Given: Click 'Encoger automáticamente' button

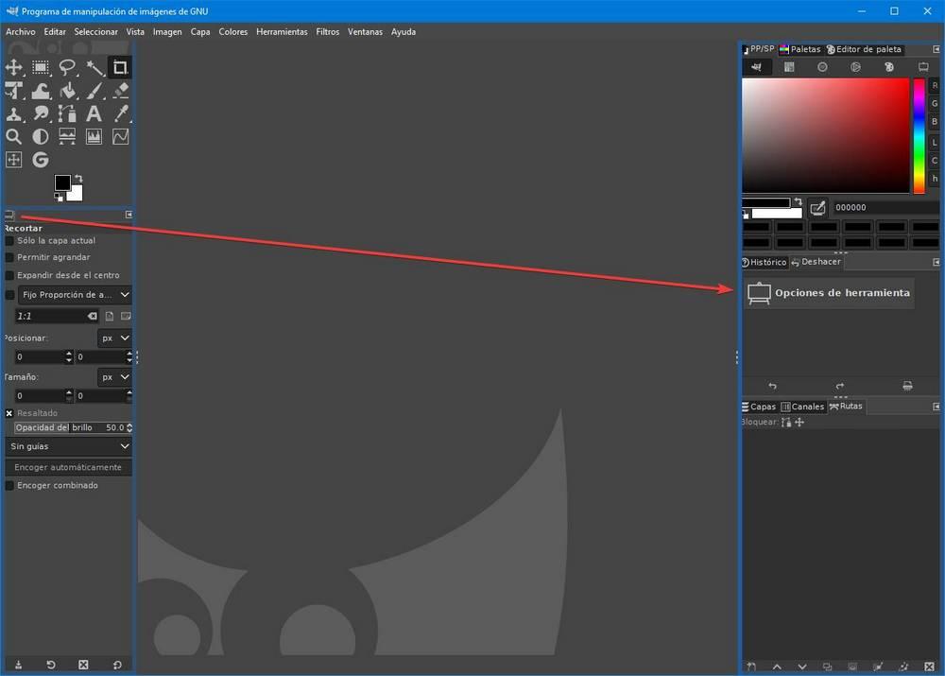Looking at the screenshot, I should pyautogui.click(x=69, y=467).
